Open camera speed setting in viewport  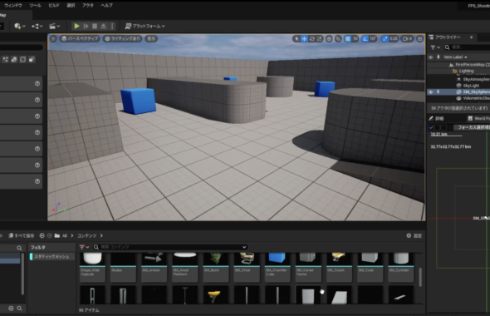tap(408, 39)
